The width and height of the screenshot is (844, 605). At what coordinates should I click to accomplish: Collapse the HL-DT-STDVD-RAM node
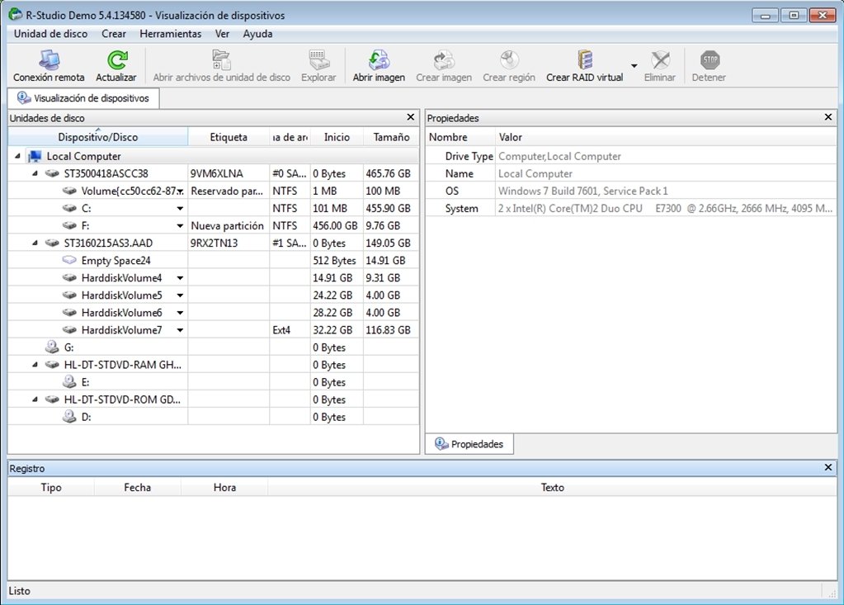pyautogui.click(x=35, y=364)
